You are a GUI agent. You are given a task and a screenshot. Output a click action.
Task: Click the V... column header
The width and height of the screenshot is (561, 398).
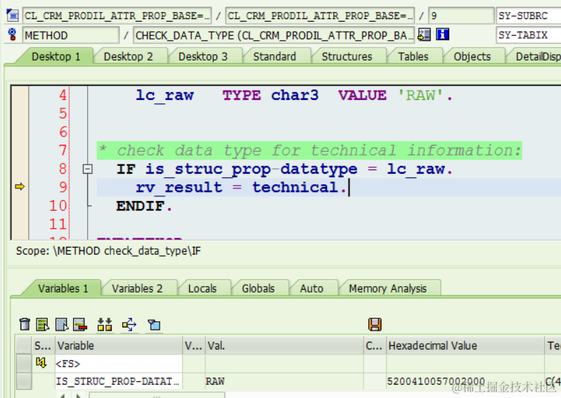click(x=193, y=345)
